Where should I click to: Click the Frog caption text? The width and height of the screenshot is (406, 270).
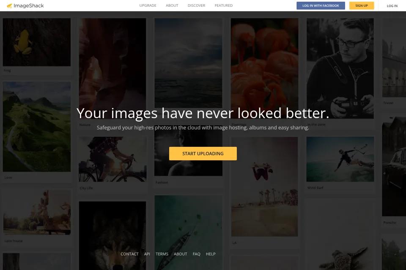(7, 70)
